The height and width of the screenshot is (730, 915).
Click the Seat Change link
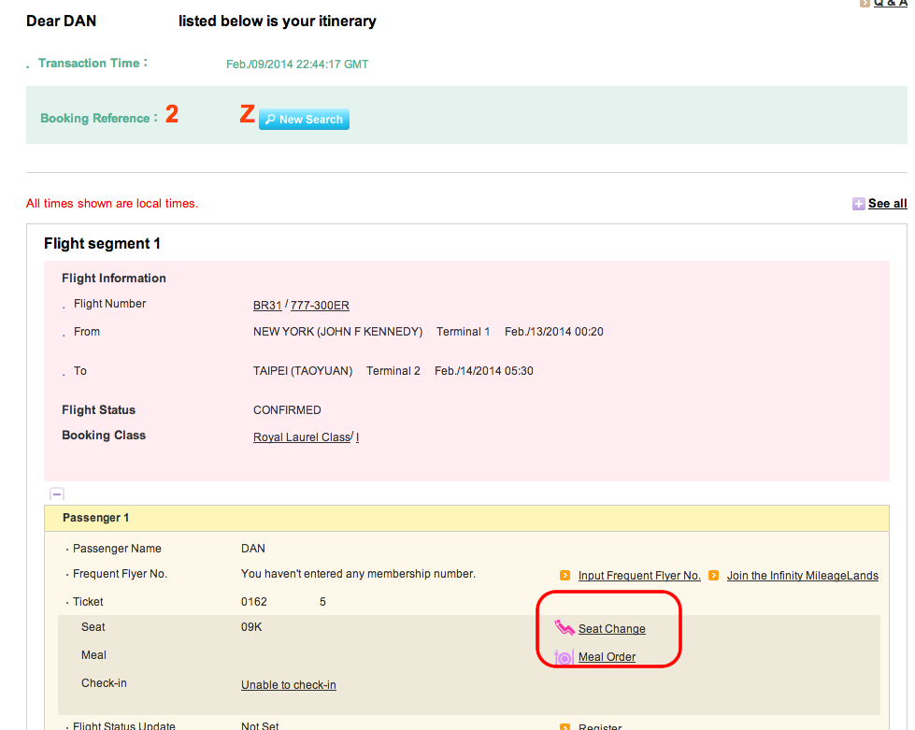coord(611,628)
